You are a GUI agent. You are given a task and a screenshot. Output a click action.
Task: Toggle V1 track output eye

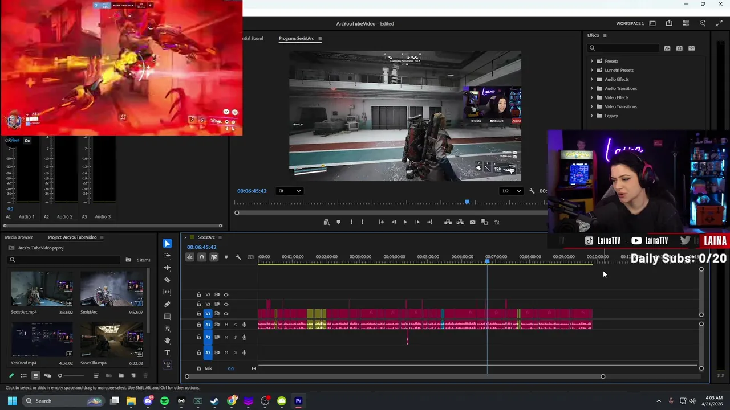point(226,314)
